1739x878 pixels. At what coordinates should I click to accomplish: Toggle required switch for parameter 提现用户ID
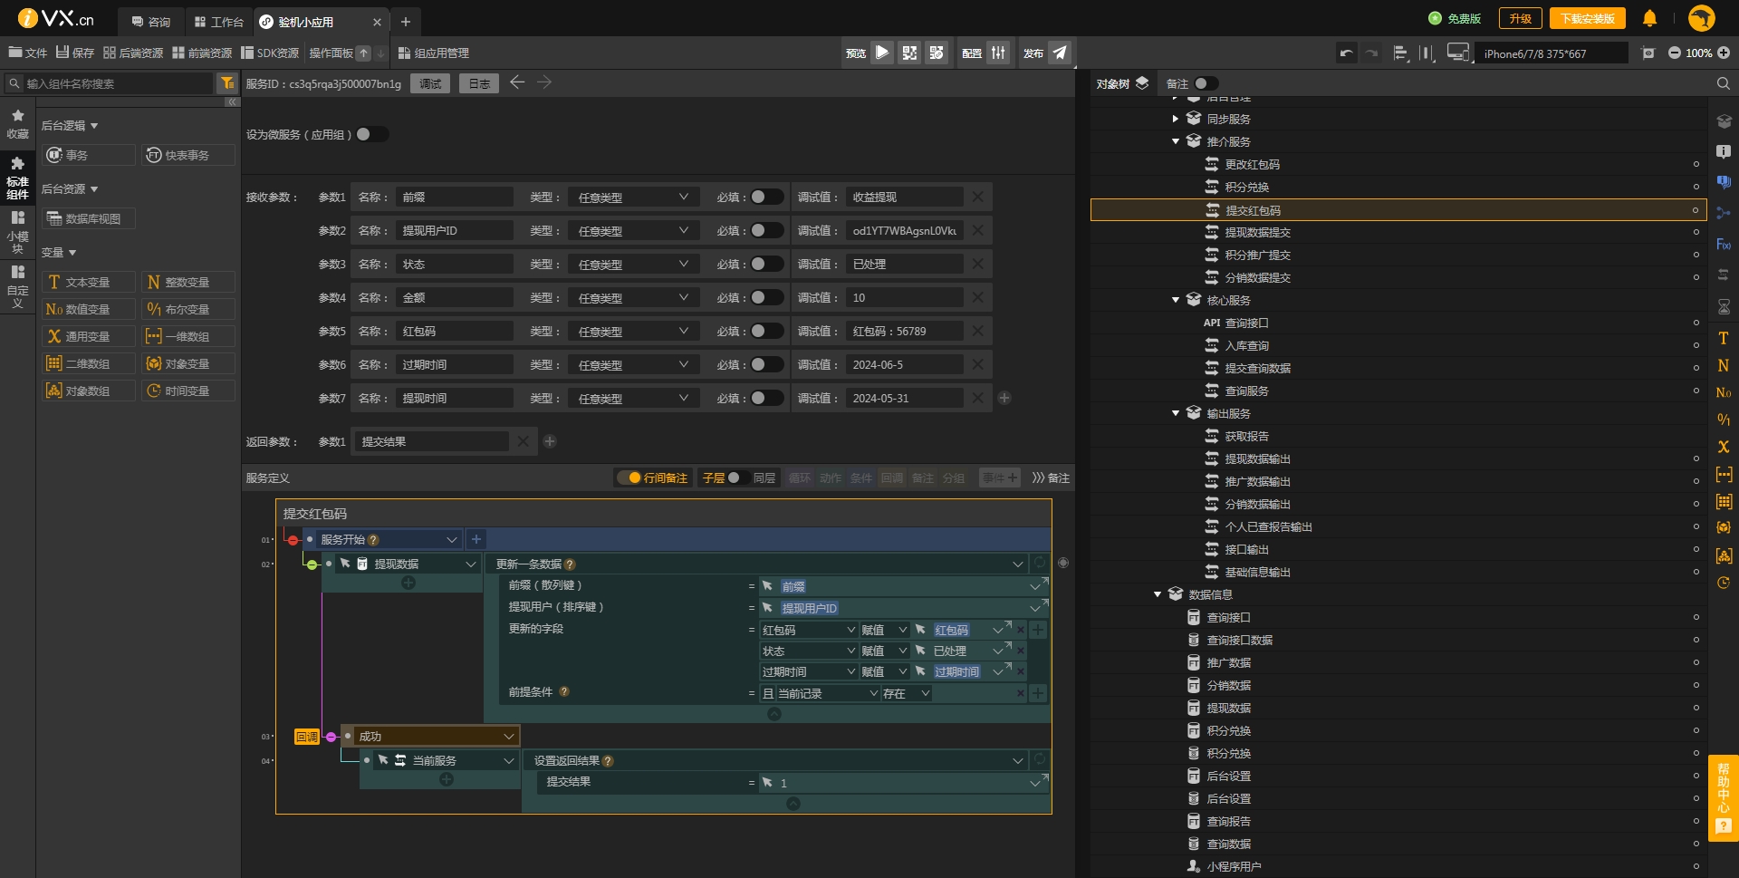click(x=767, y=230)
